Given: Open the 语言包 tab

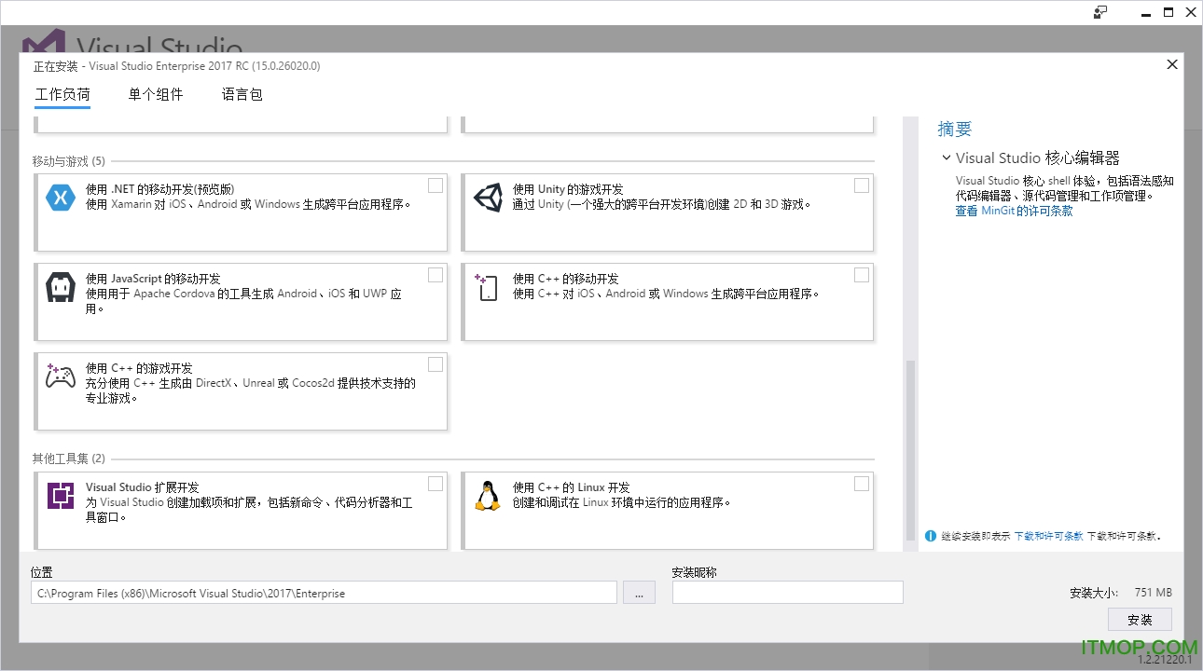Looking at the screenshot, I should (242, 94).
